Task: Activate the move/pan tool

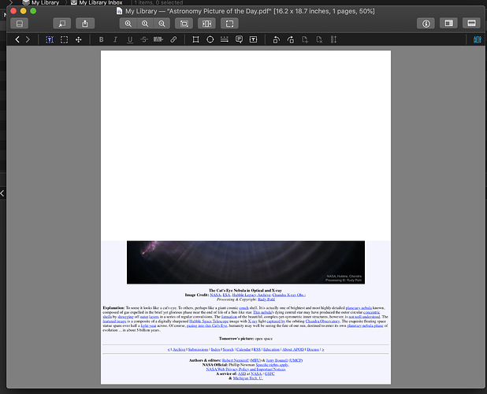Action: (x=78, y=39)
